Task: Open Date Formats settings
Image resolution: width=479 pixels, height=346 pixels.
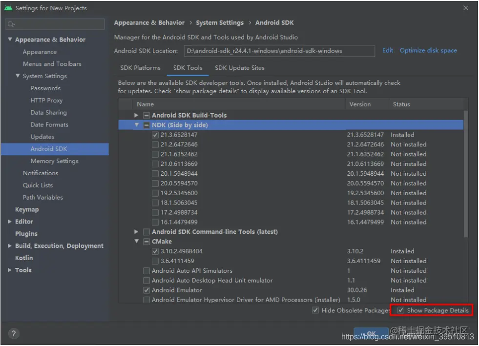Action: point(49,124)
